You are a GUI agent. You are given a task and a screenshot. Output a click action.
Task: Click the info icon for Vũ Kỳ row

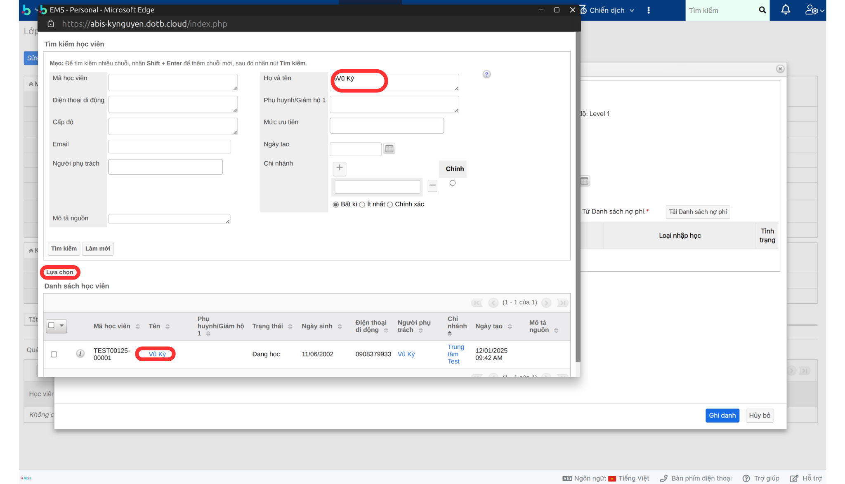click(x=80, y=354)
